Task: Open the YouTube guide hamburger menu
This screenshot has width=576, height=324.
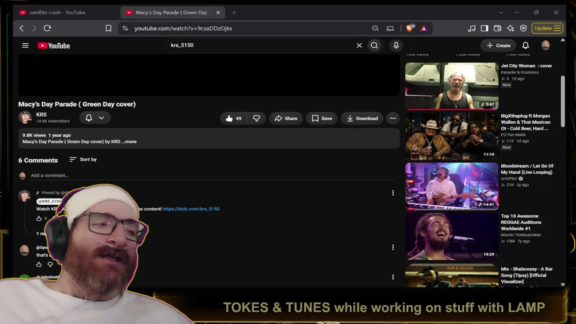Action: tap(25, 45)
